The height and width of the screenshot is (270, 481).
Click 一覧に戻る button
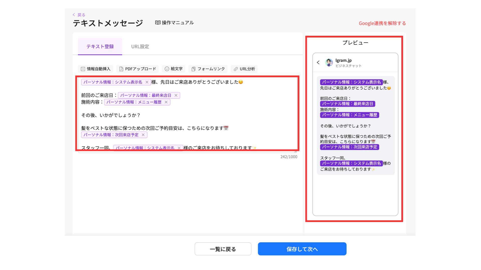223,249
